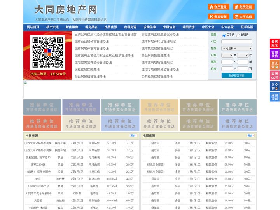
Task: Open 城市建筑垃圾管理规定 link
Action: 157,63
